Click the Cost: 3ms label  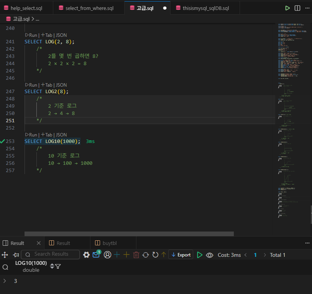tap(229, 255)
